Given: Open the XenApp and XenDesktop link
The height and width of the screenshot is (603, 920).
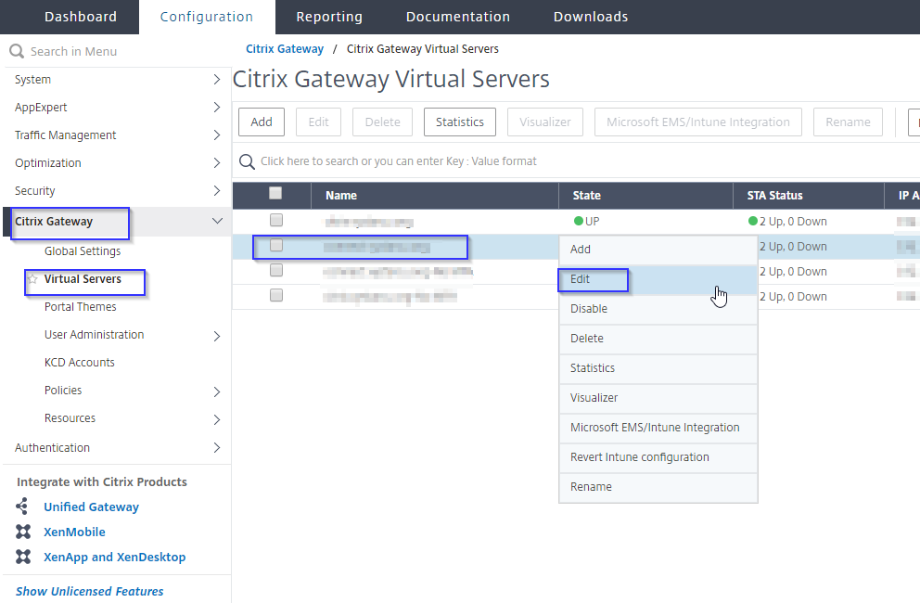Looking at the screenshot, I should point(114,558).
